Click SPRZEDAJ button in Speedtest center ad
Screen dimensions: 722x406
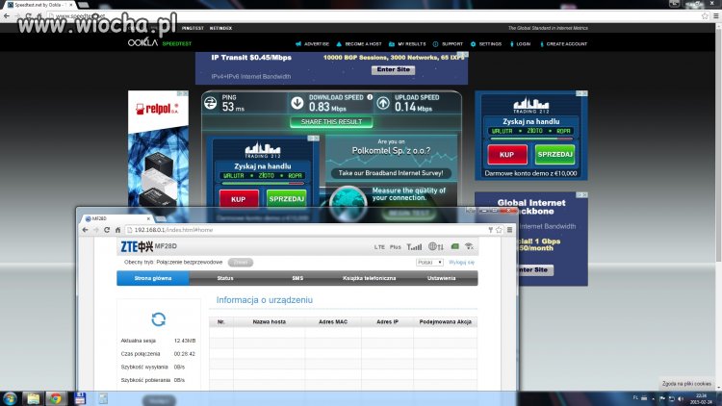[287, 199]
